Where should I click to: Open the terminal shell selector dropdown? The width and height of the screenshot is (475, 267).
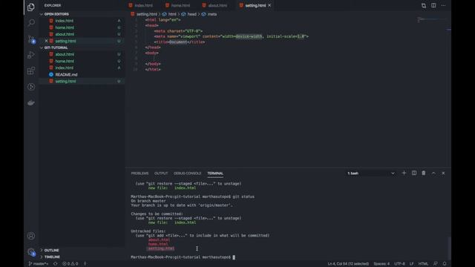click(x=371, y=173)
